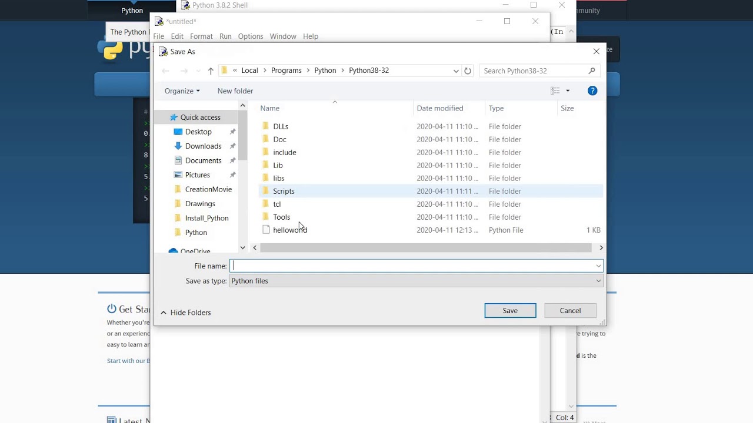Screen dimensions: 753x423
Task: Select the Documents icon in the sidebar
Action: coord(178,160)
